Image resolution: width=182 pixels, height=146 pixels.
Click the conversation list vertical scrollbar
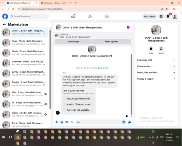click(x=50, y=69)
